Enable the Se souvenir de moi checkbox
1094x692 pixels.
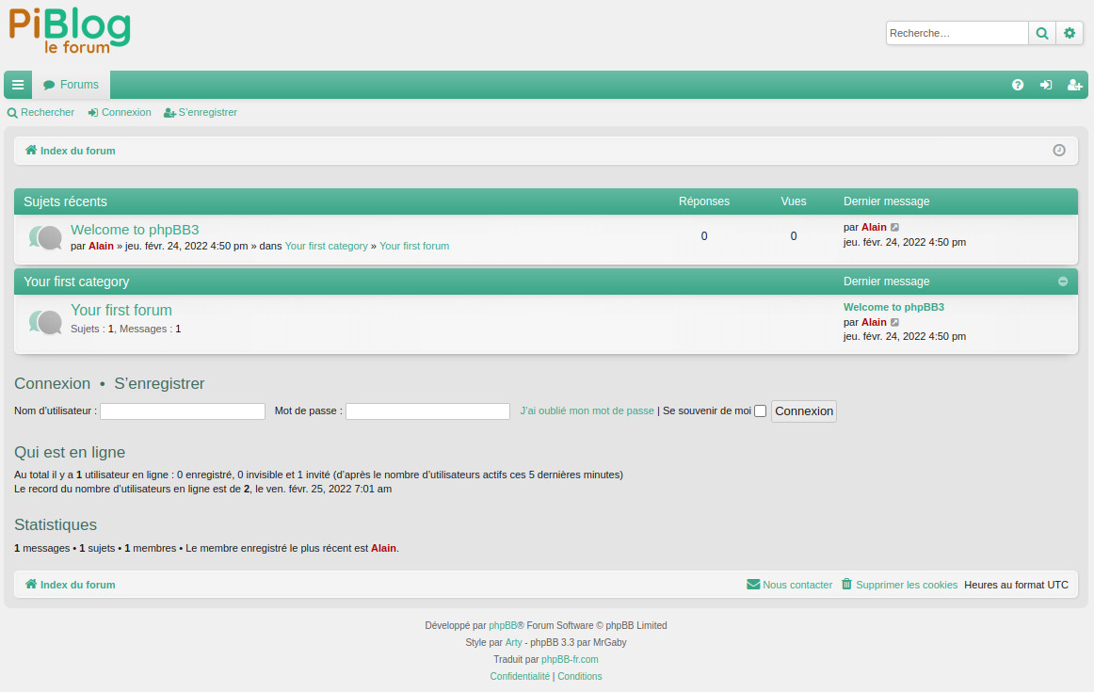coord(761,411)
